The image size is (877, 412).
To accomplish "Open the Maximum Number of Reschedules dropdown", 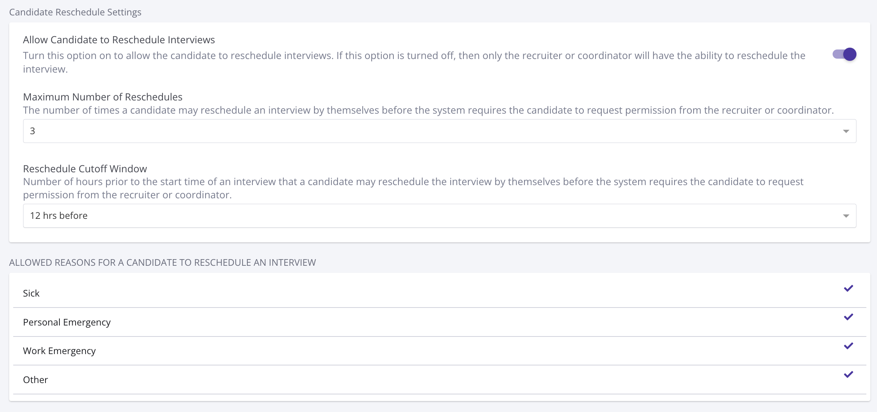I will click(x=439, y=131).
